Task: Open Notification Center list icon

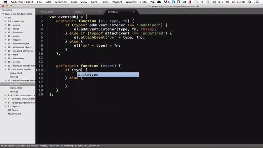Action: click(x=256, y=2)
